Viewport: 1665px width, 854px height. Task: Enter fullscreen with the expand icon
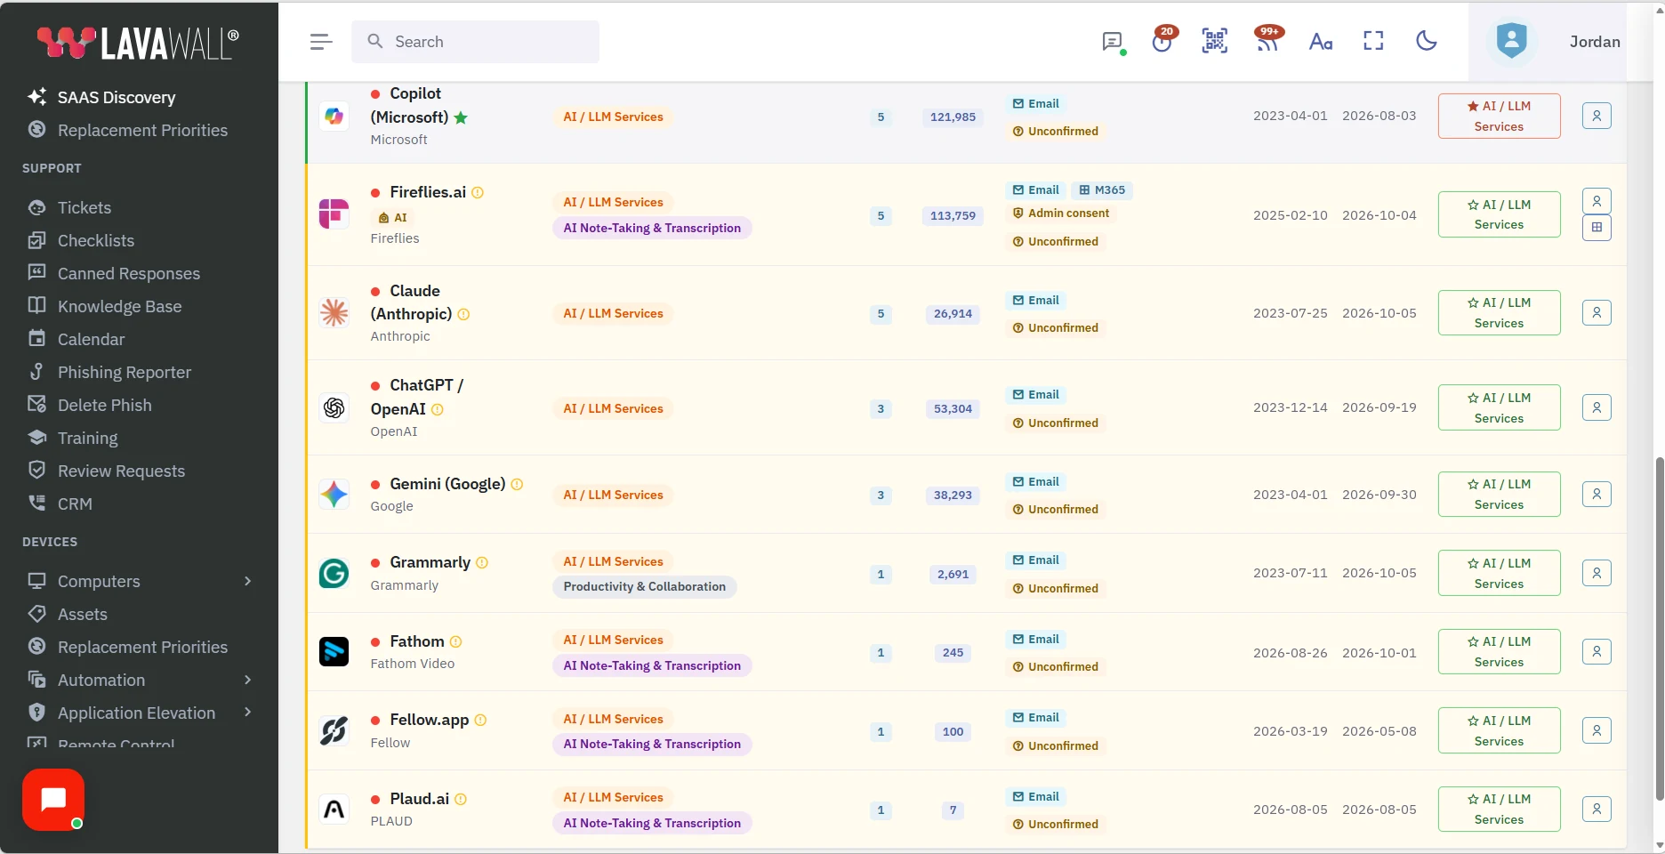(1373, 41)
